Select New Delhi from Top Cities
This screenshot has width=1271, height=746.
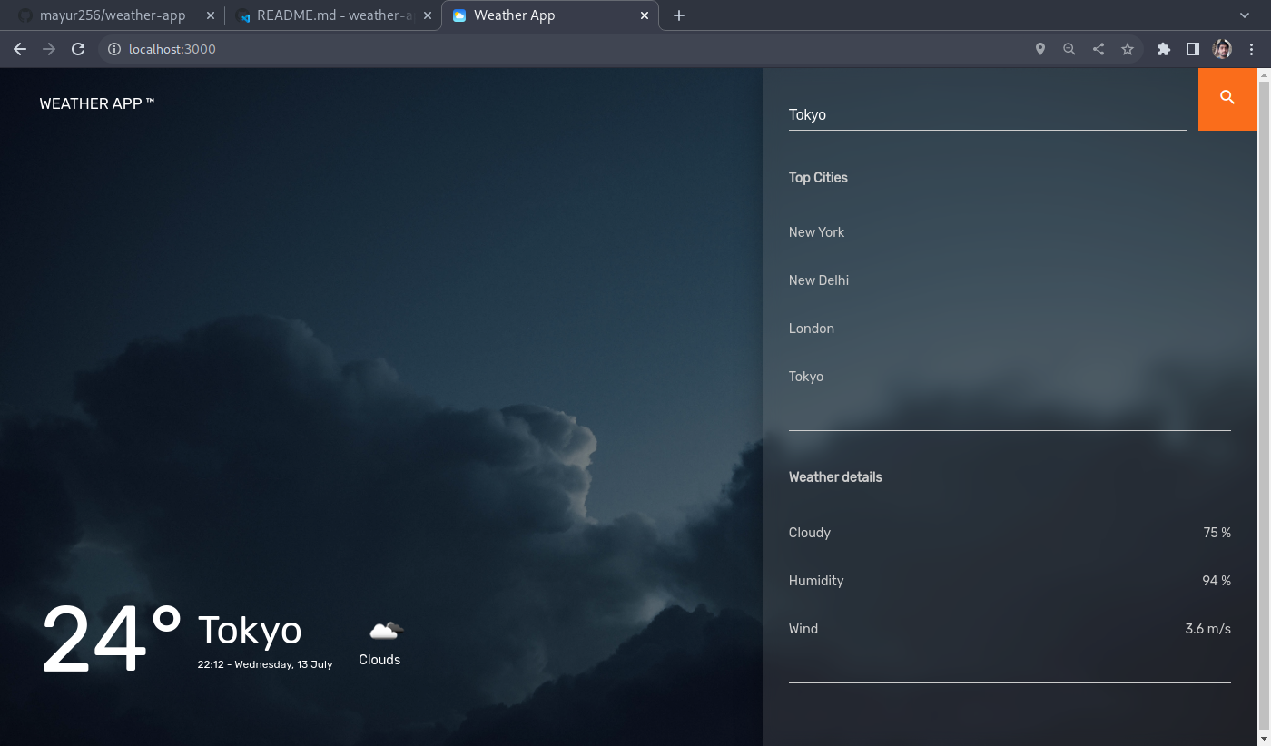pos(818,280)
